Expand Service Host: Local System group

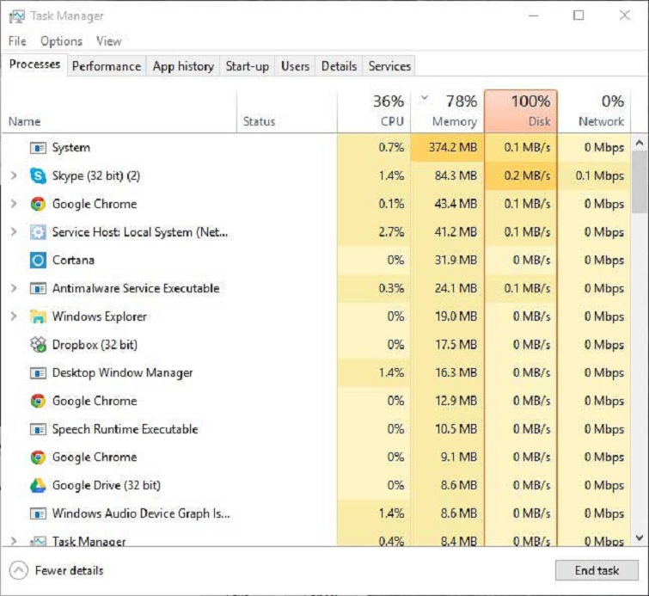click(13, 232)
